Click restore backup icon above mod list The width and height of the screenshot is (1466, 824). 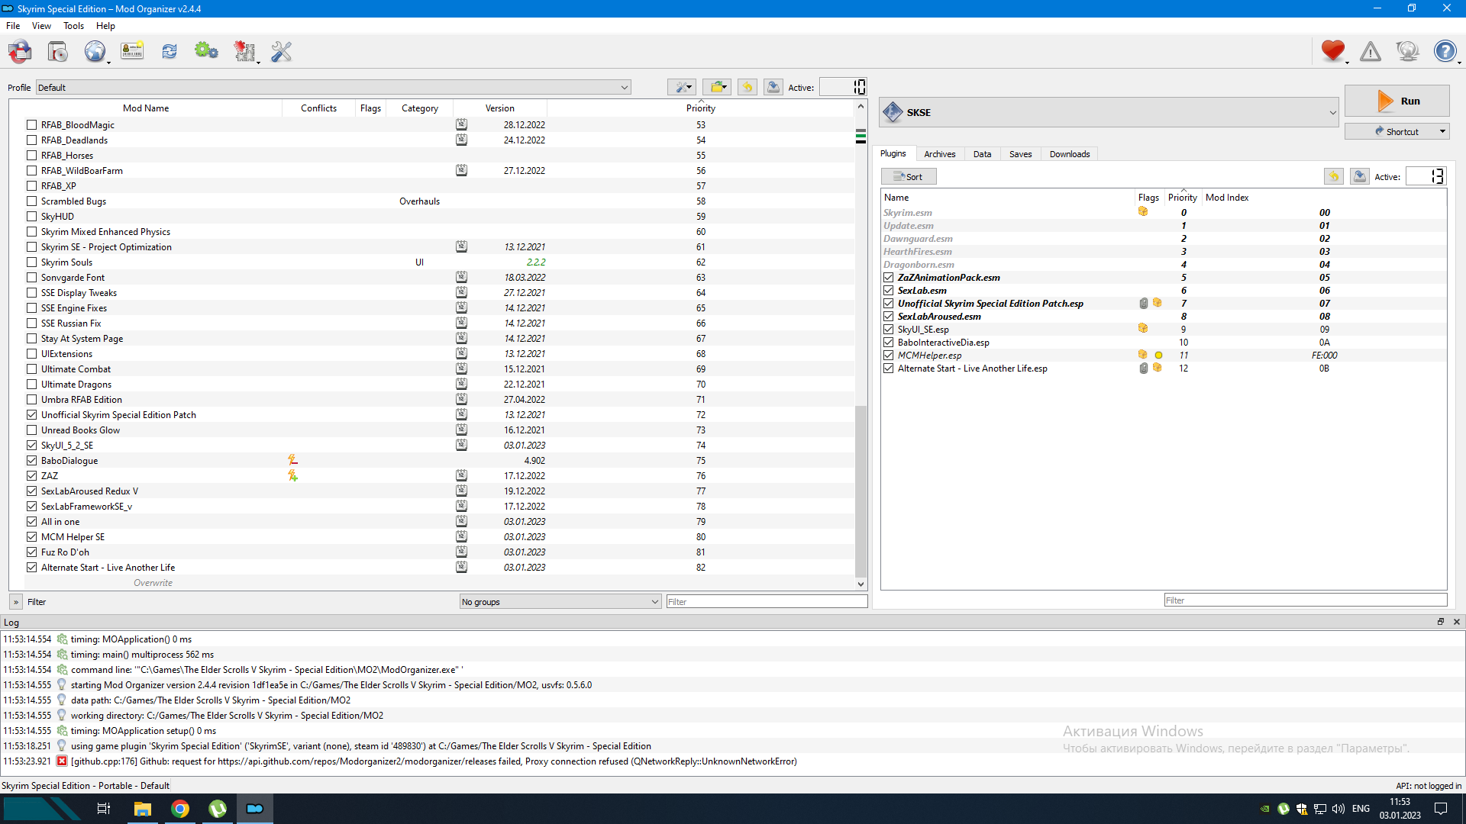click(748, 87)
